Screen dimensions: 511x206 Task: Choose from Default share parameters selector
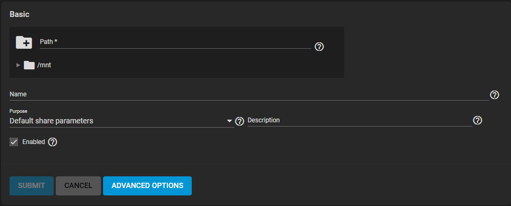(122, 121)
